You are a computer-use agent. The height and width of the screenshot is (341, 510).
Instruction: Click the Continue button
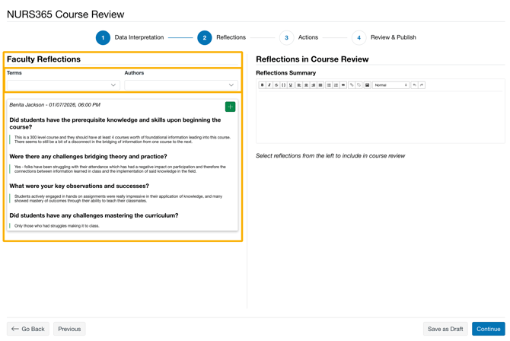(488, 329)
